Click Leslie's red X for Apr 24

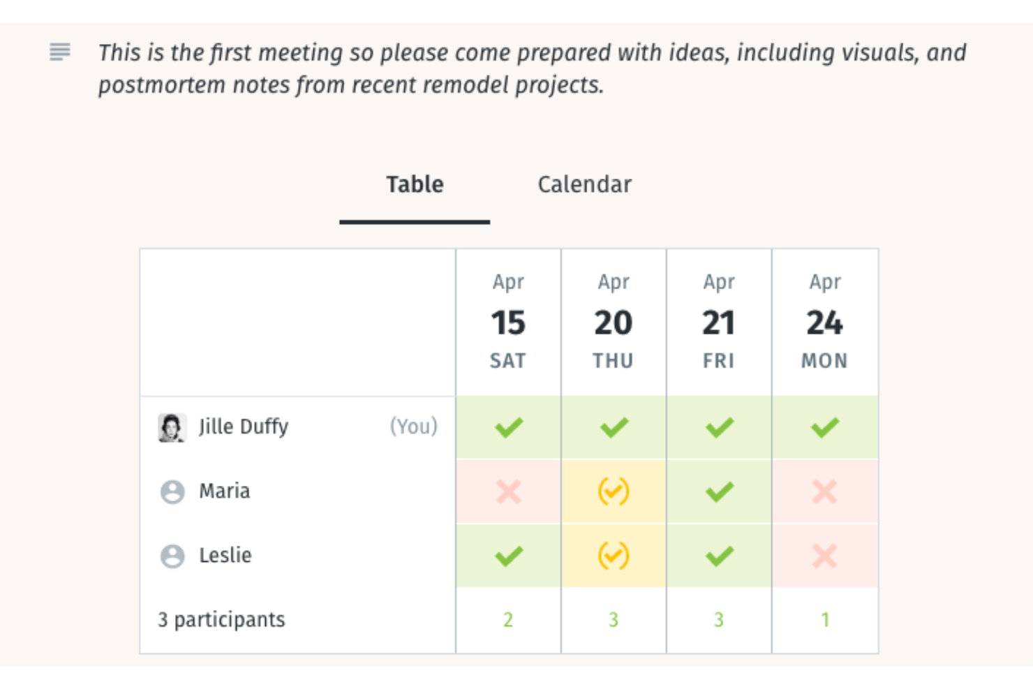tap(824, 556)
